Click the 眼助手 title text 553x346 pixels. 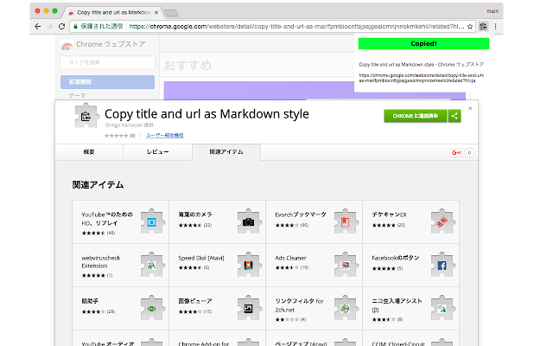(90, 301)
